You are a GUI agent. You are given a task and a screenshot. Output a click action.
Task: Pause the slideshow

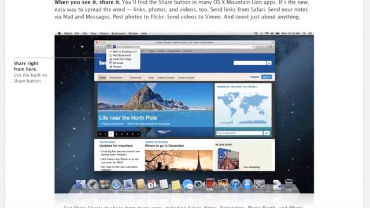(x=100, y=134)
